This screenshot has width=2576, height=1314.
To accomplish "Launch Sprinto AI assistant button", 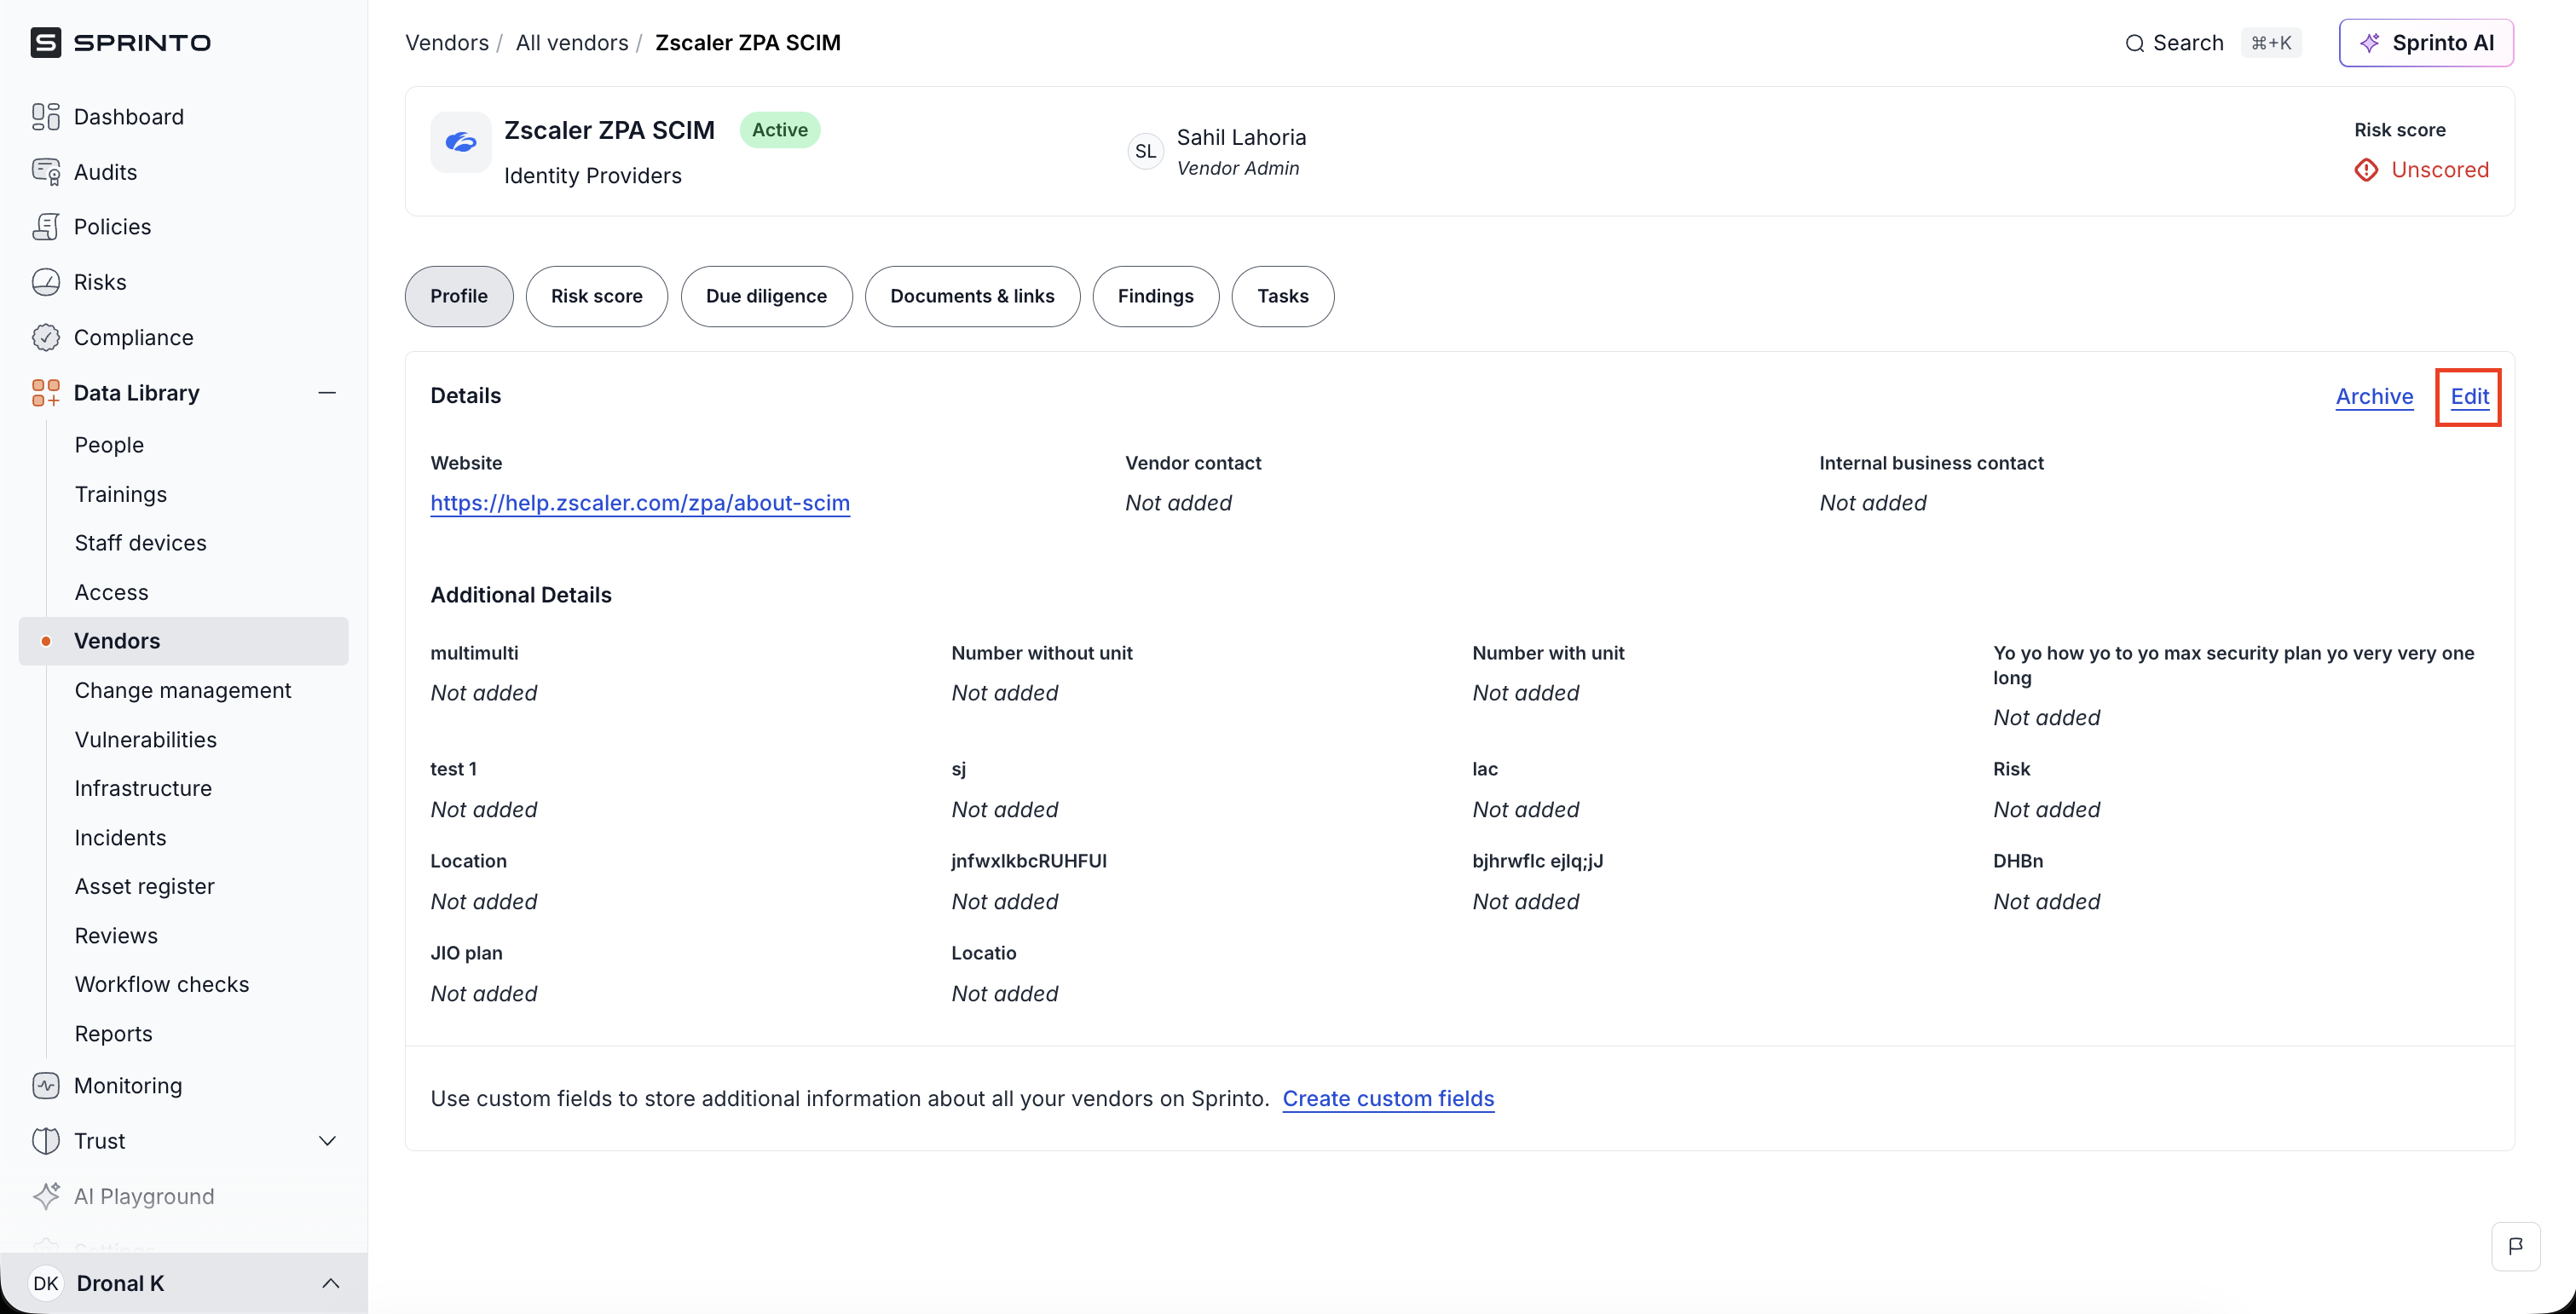I will [2426, 43].
